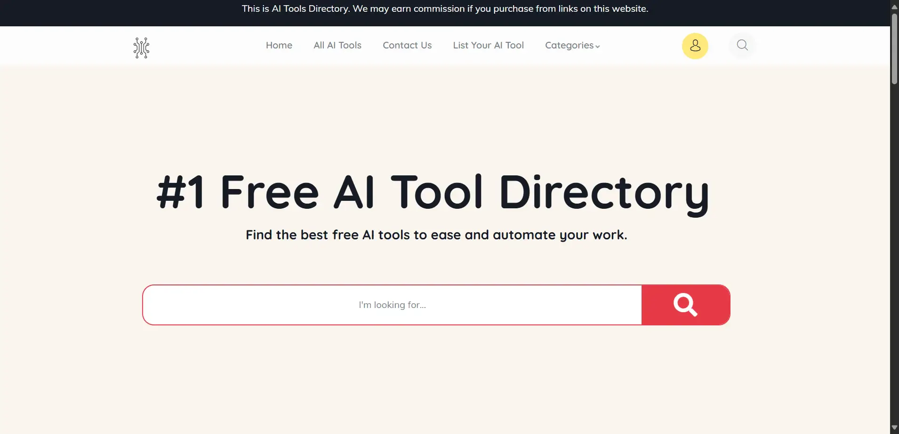899x434 pixels.
Task: Click the page vertical scrollbar thumb
Action: pos(894,48)
